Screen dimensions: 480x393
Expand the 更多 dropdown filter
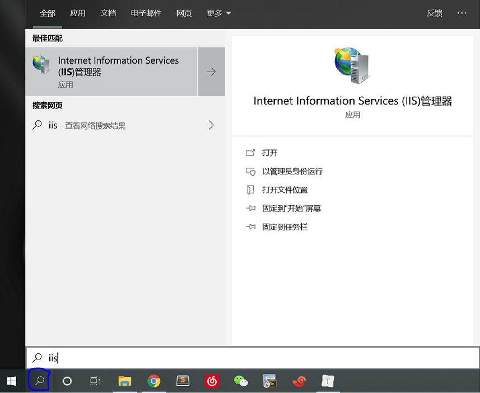[x=218, y=13]
